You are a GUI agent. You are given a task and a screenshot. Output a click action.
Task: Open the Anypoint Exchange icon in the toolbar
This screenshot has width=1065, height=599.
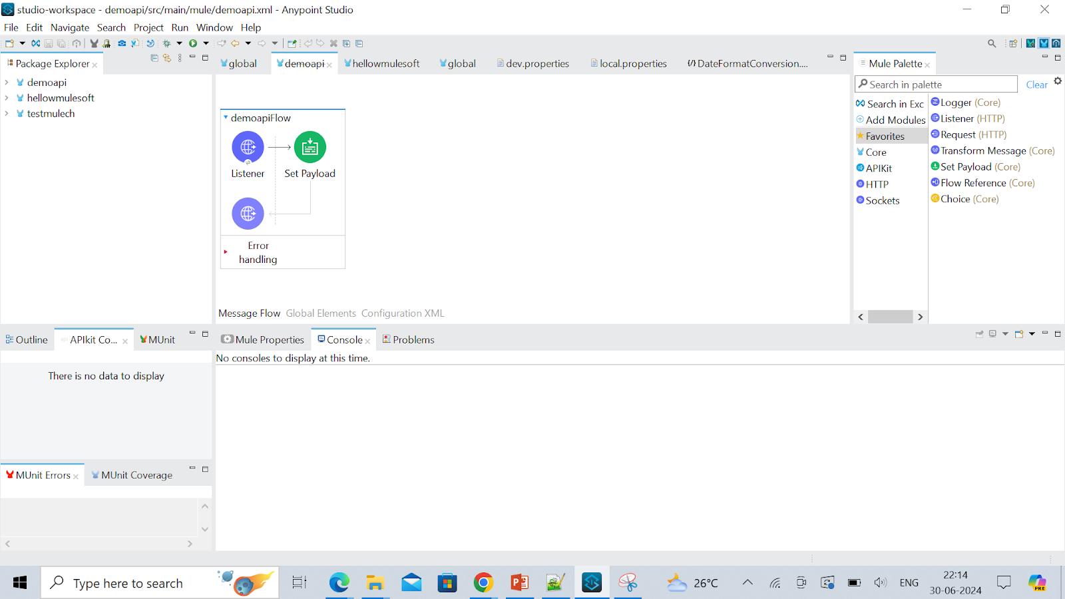[35, 43]
